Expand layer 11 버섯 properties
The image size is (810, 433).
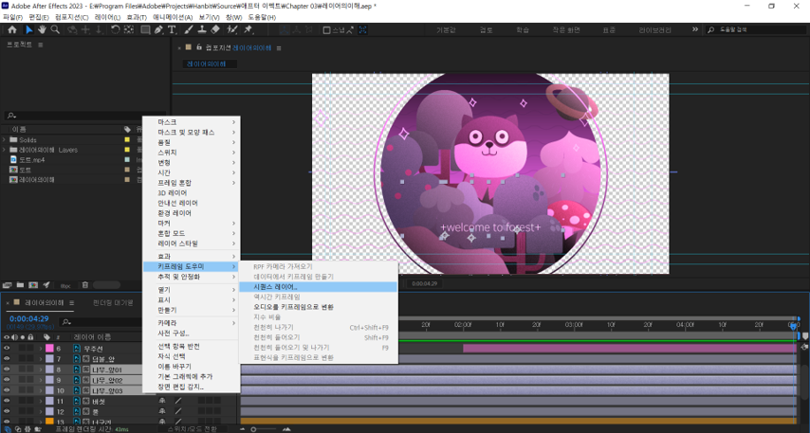[x=41, y=401]
